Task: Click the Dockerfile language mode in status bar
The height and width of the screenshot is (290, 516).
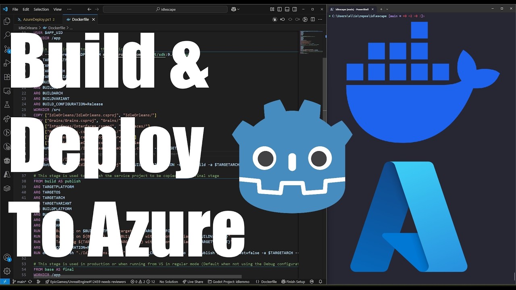Action: pyautogui.click(x=269, y=282)
